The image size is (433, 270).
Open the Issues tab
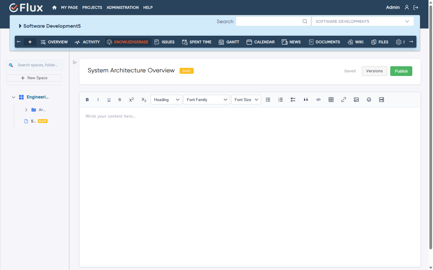pyautogui.click(x=164, y=42)
